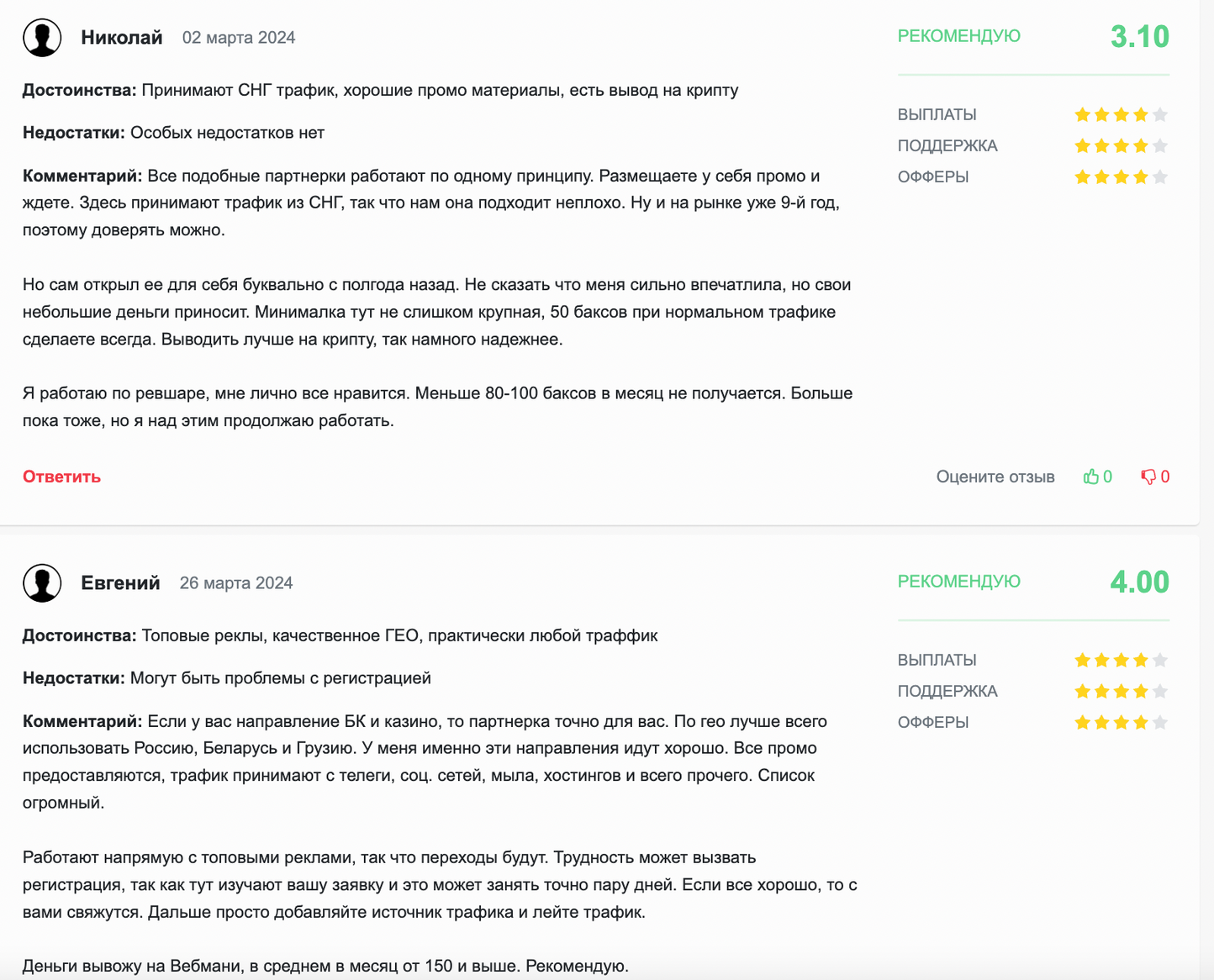Click Николай's profile avatar icon
1214x980 pixels.
[42, 38]
